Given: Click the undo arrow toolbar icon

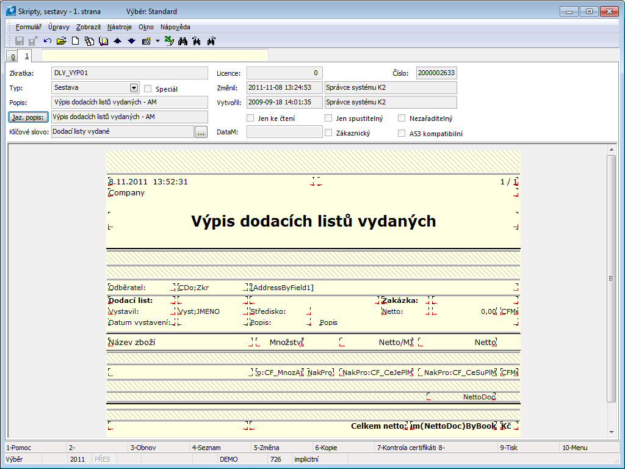Looking at the screenshot, I should click(48, 41).
